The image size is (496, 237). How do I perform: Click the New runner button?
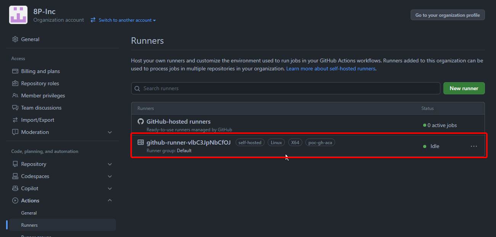pos(464,88)
